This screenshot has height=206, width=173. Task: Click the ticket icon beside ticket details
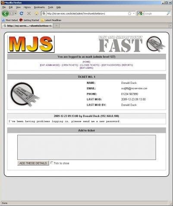[x=25, y=95]
